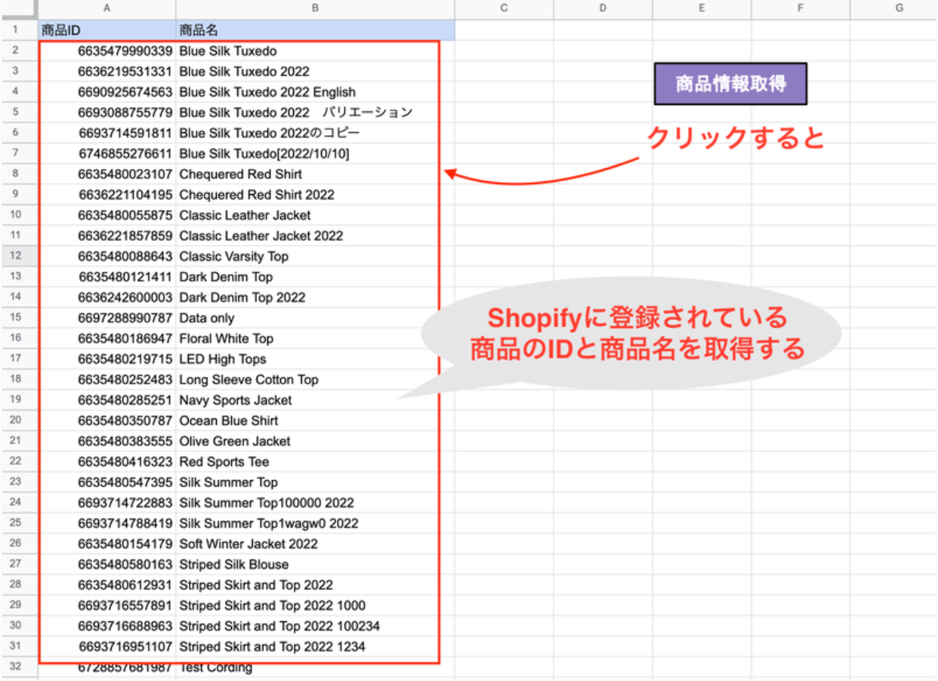
Task: Select the 'Blue Silk Tuxedo' cell in row 2
Action: click(315, 51)
